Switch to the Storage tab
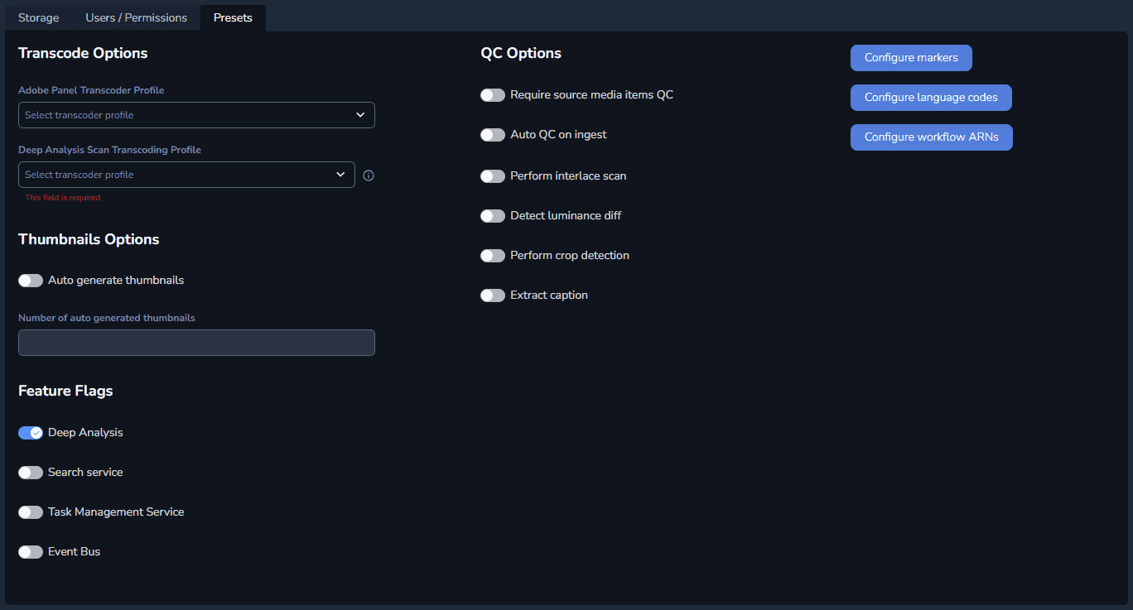Viewport: 1133px width, 610px height. coord(39,17)
